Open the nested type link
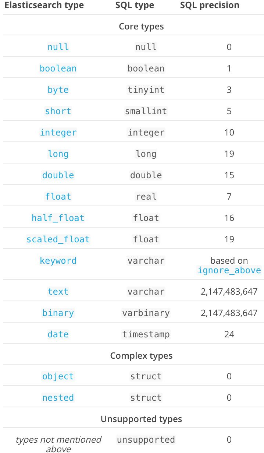 58,398
